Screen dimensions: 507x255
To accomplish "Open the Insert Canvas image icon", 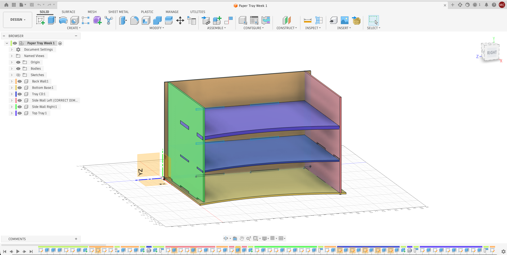I will point(345,20).
